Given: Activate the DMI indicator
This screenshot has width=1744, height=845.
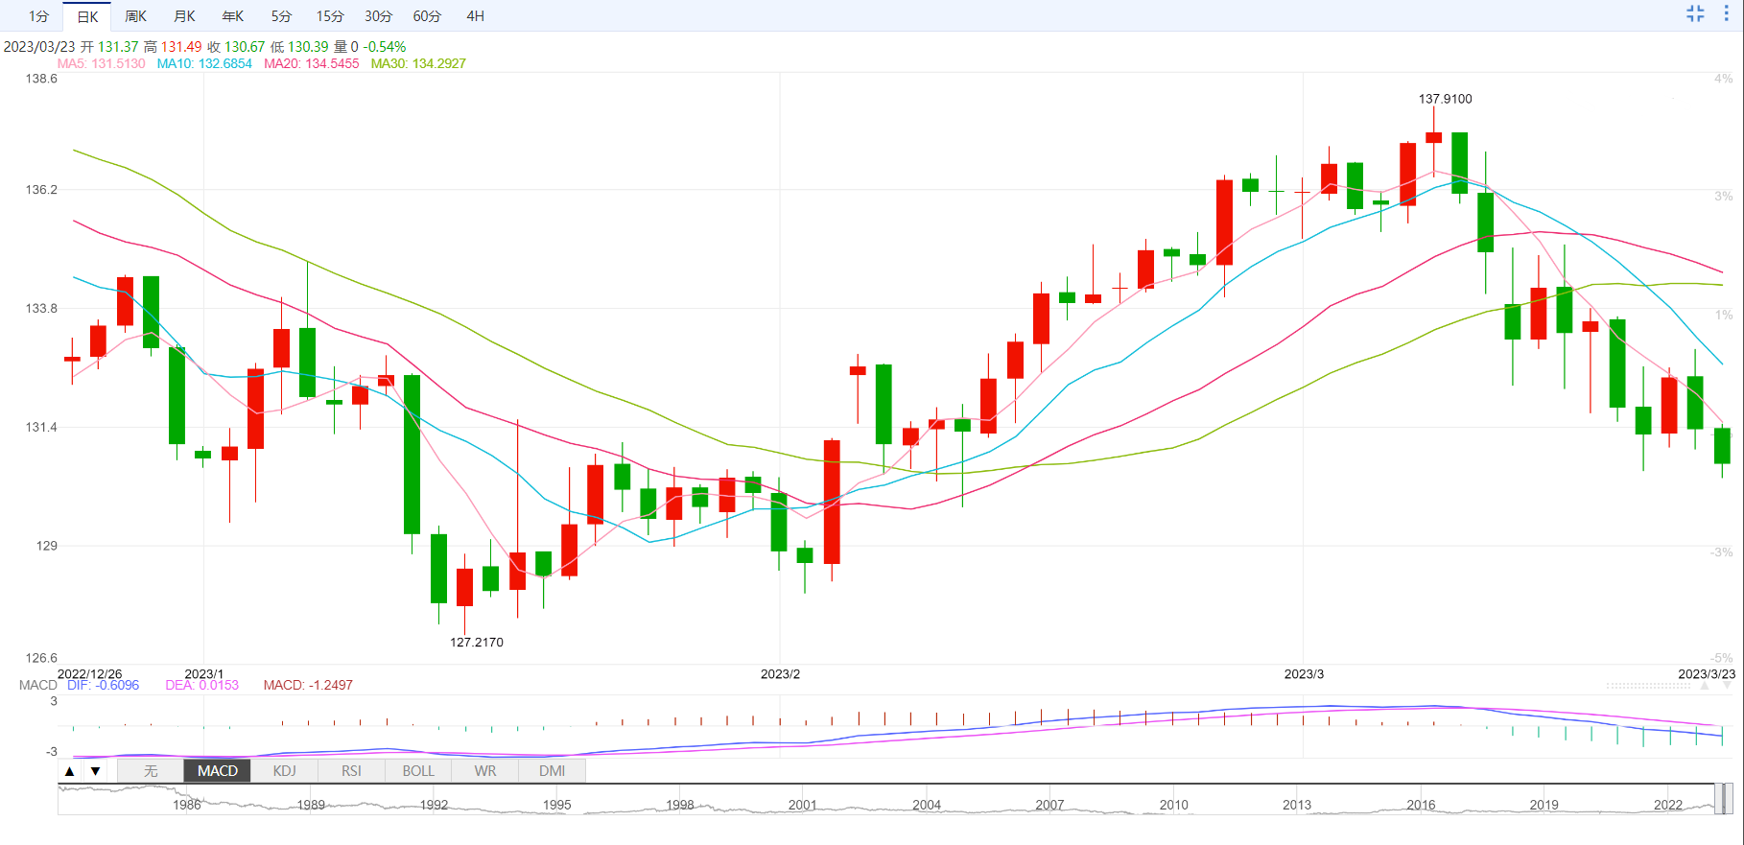Looking at the screenshot, I should coord(552,771).
